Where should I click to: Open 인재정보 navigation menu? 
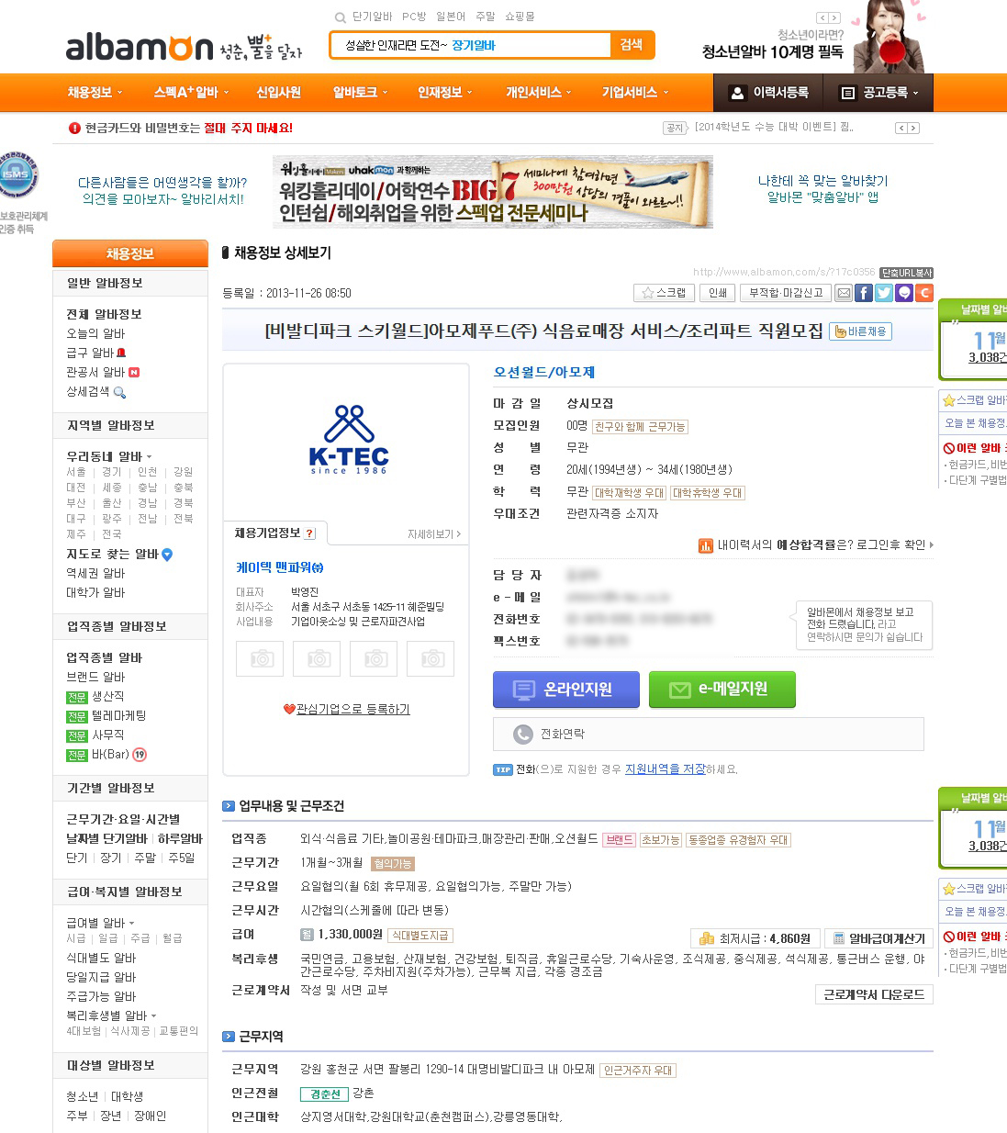pos(445,93)
